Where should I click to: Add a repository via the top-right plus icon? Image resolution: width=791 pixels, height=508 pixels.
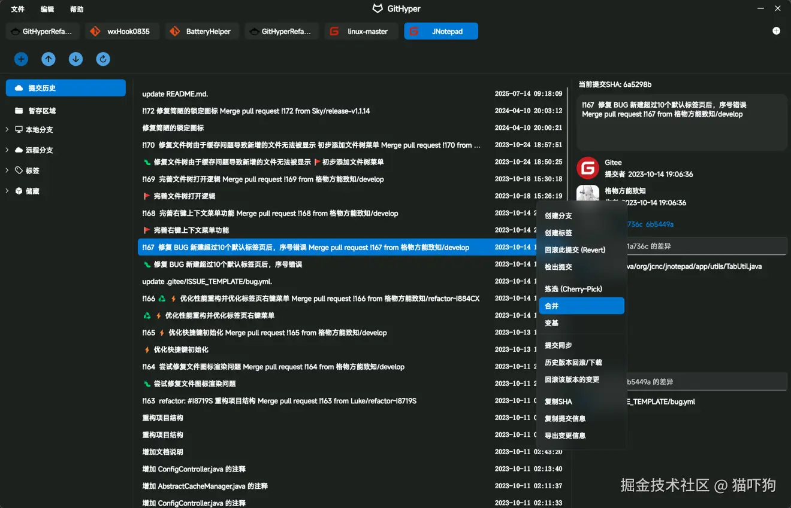(x=776, y=30)
